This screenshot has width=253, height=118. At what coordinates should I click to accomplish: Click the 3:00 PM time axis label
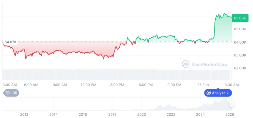click(x=117, y=85)
